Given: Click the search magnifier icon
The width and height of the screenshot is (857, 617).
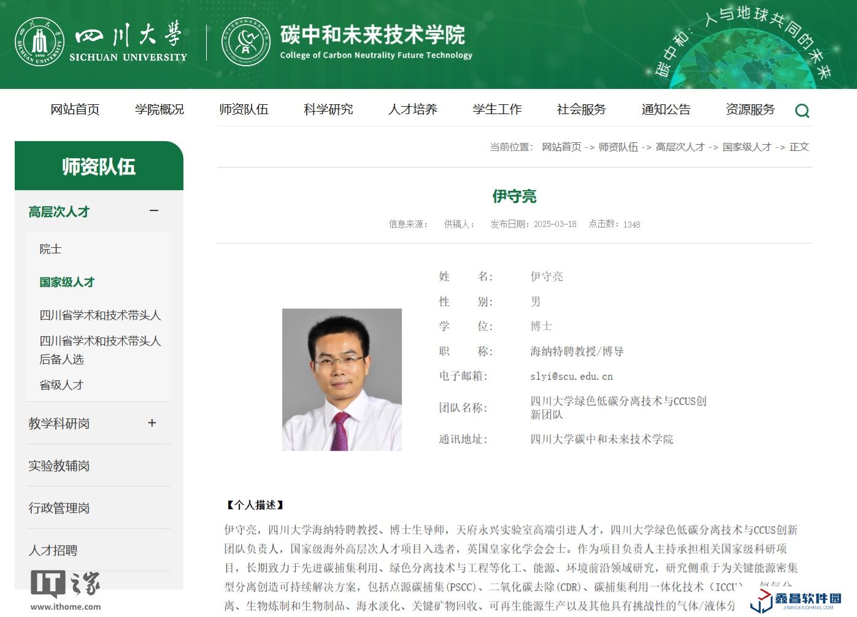Looking at the screenshot, I should coord(802,111).
